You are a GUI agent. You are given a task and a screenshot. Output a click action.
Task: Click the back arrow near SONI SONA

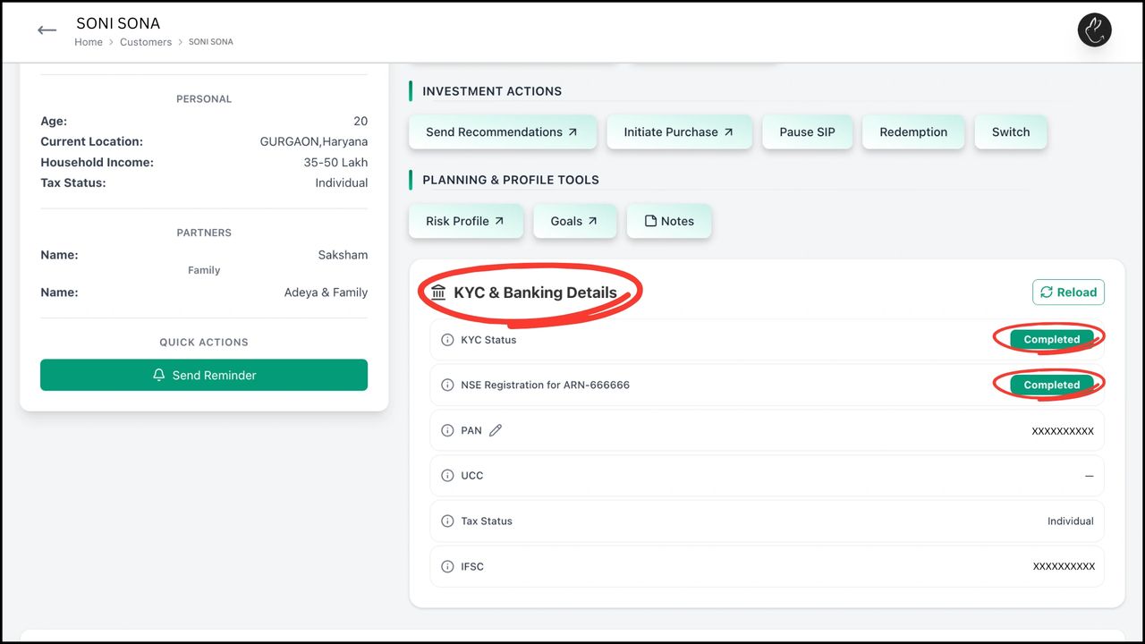tap(47, 30)
